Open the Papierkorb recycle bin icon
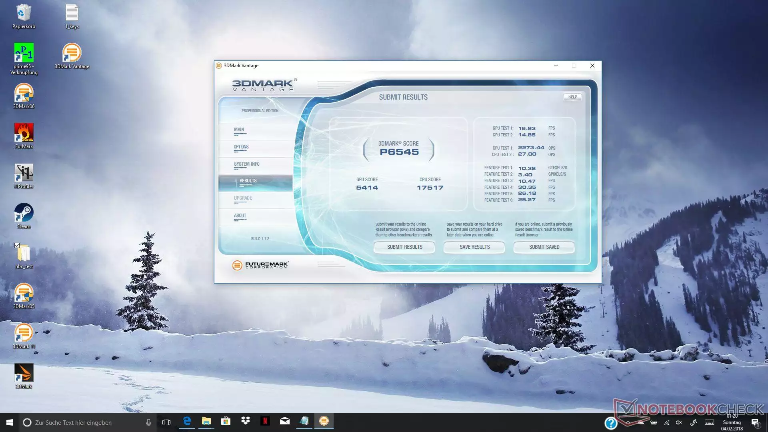The height and width of the screenshot is (432, 768). (x=24, y=16)
